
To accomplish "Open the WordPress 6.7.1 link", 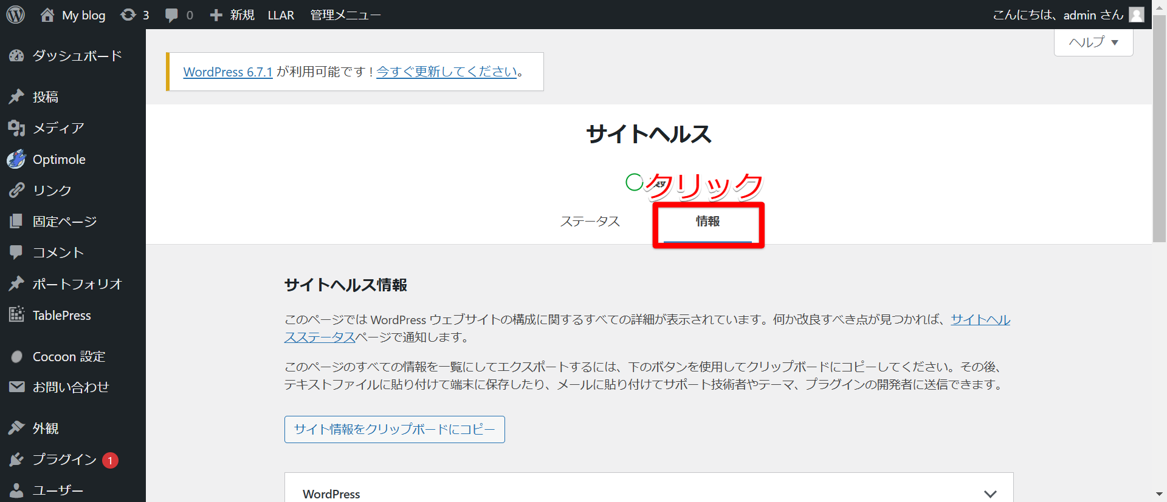I will coord(228,72).
